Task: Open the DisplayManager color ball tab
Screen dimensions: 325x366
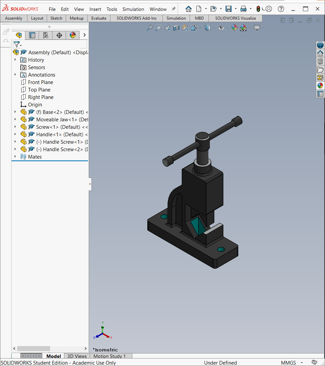Action: click(73, 35)
